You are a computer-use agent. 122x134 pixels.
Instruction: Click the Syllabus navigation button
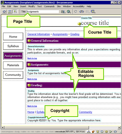[13, 46]
